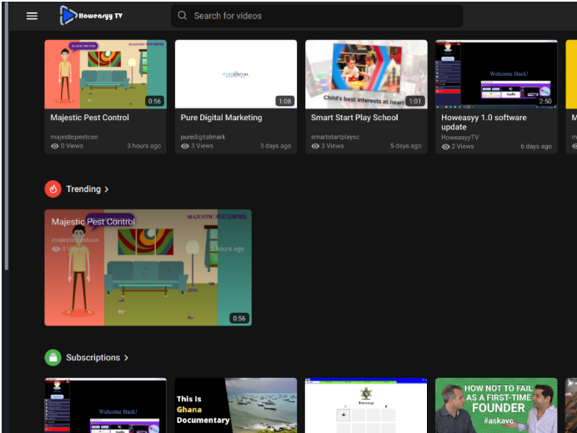Click the Howeasyy TV logo

91,16
